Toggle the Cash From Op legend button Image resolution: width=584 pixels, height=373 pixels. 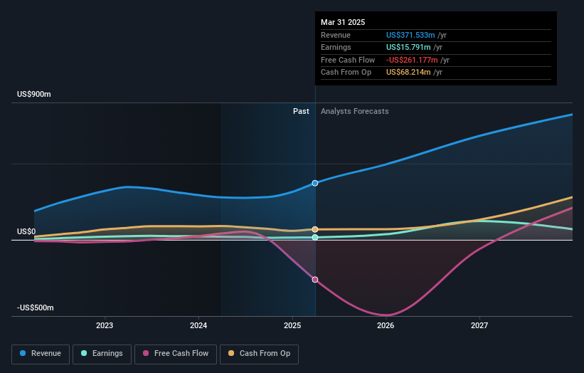click(259, 354)
